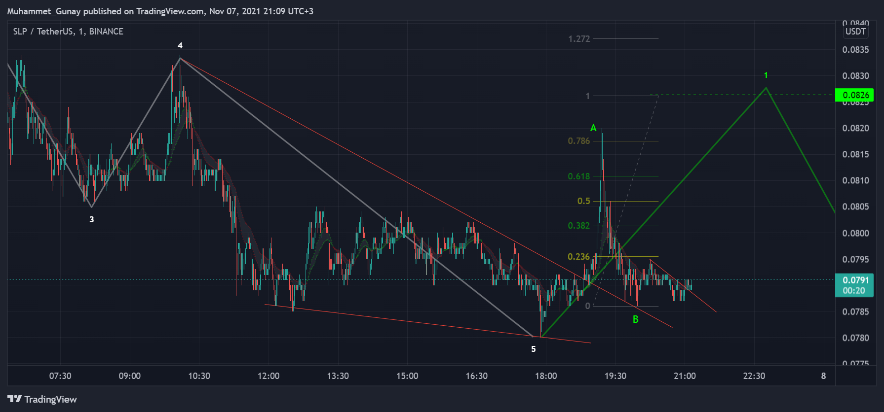Click the 0.0805 price axis label
Screen dimensions: 884x412
click(856, 206)
